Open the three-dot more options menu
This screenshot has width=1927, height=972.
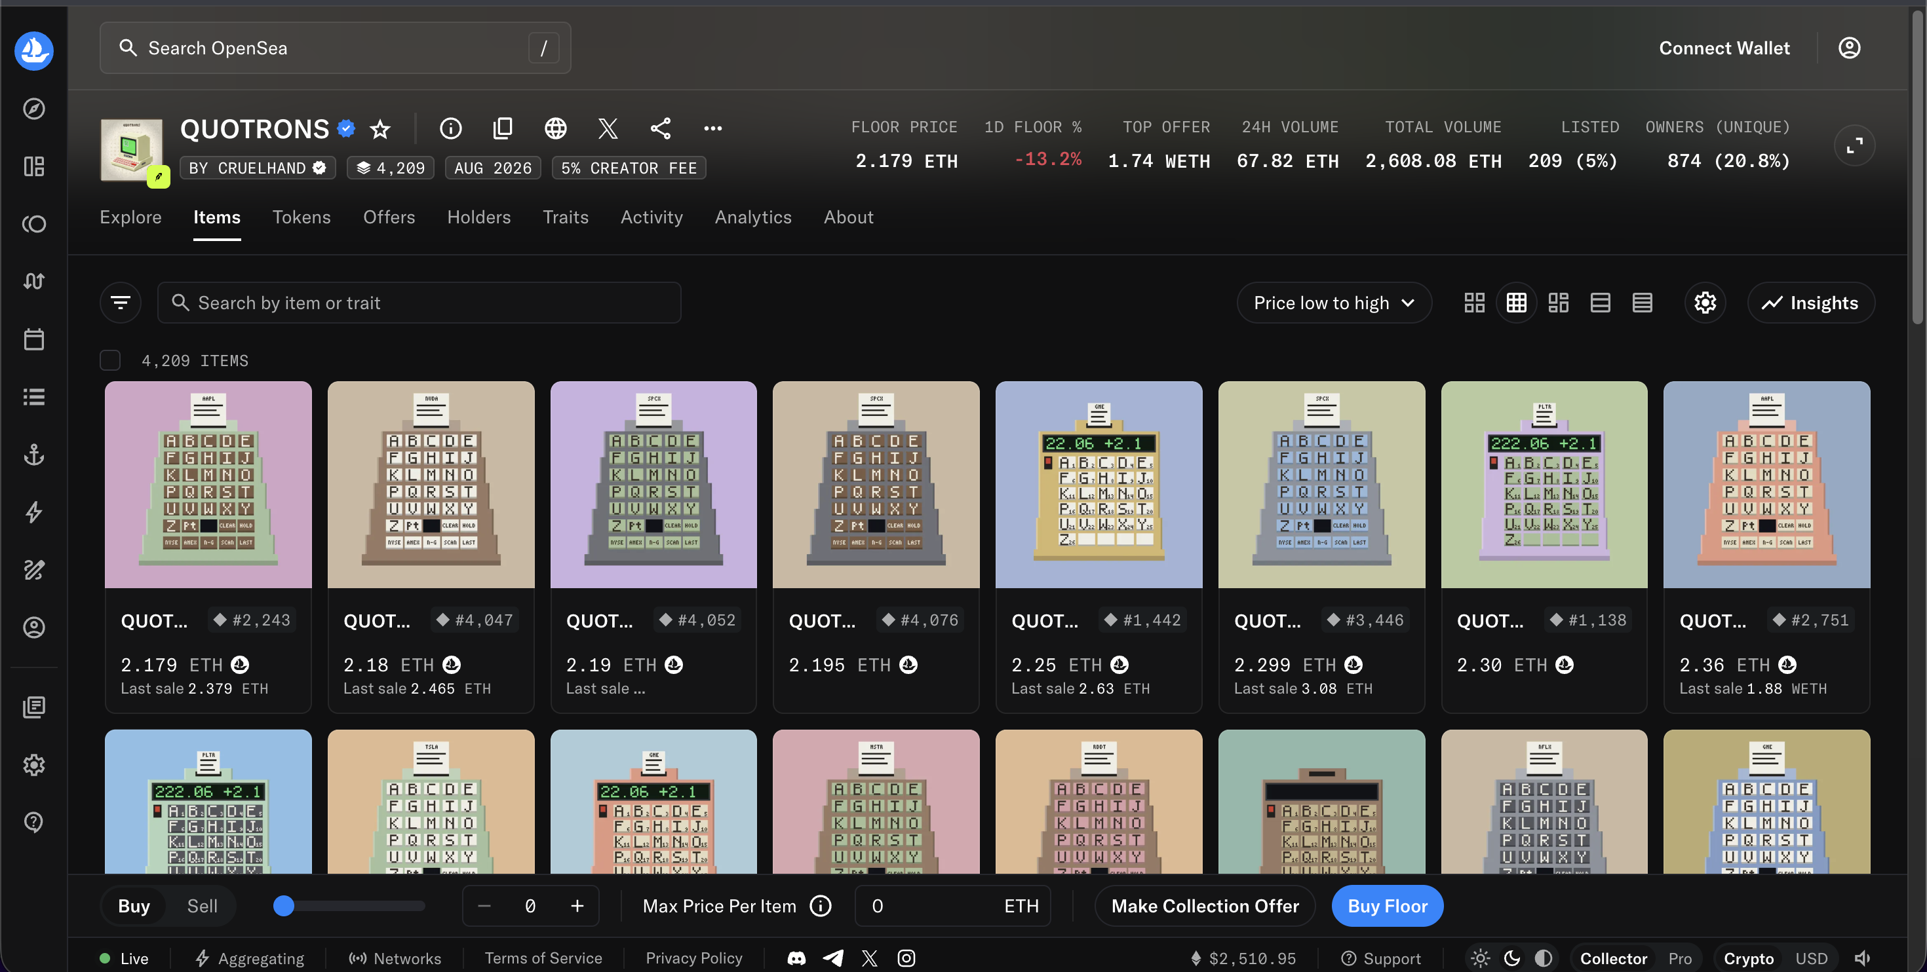[713, 128]
